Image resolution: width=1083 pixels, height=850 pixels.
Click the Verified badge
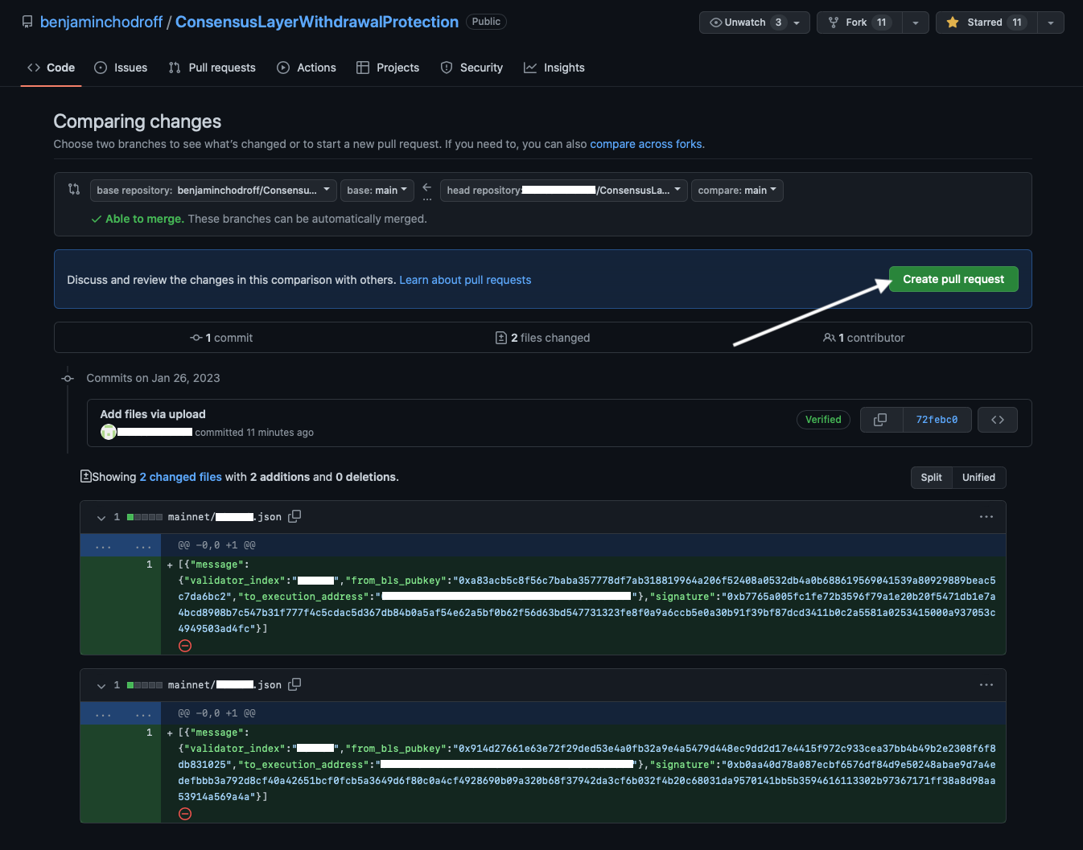pyautogui.click(x=823, y=420)
